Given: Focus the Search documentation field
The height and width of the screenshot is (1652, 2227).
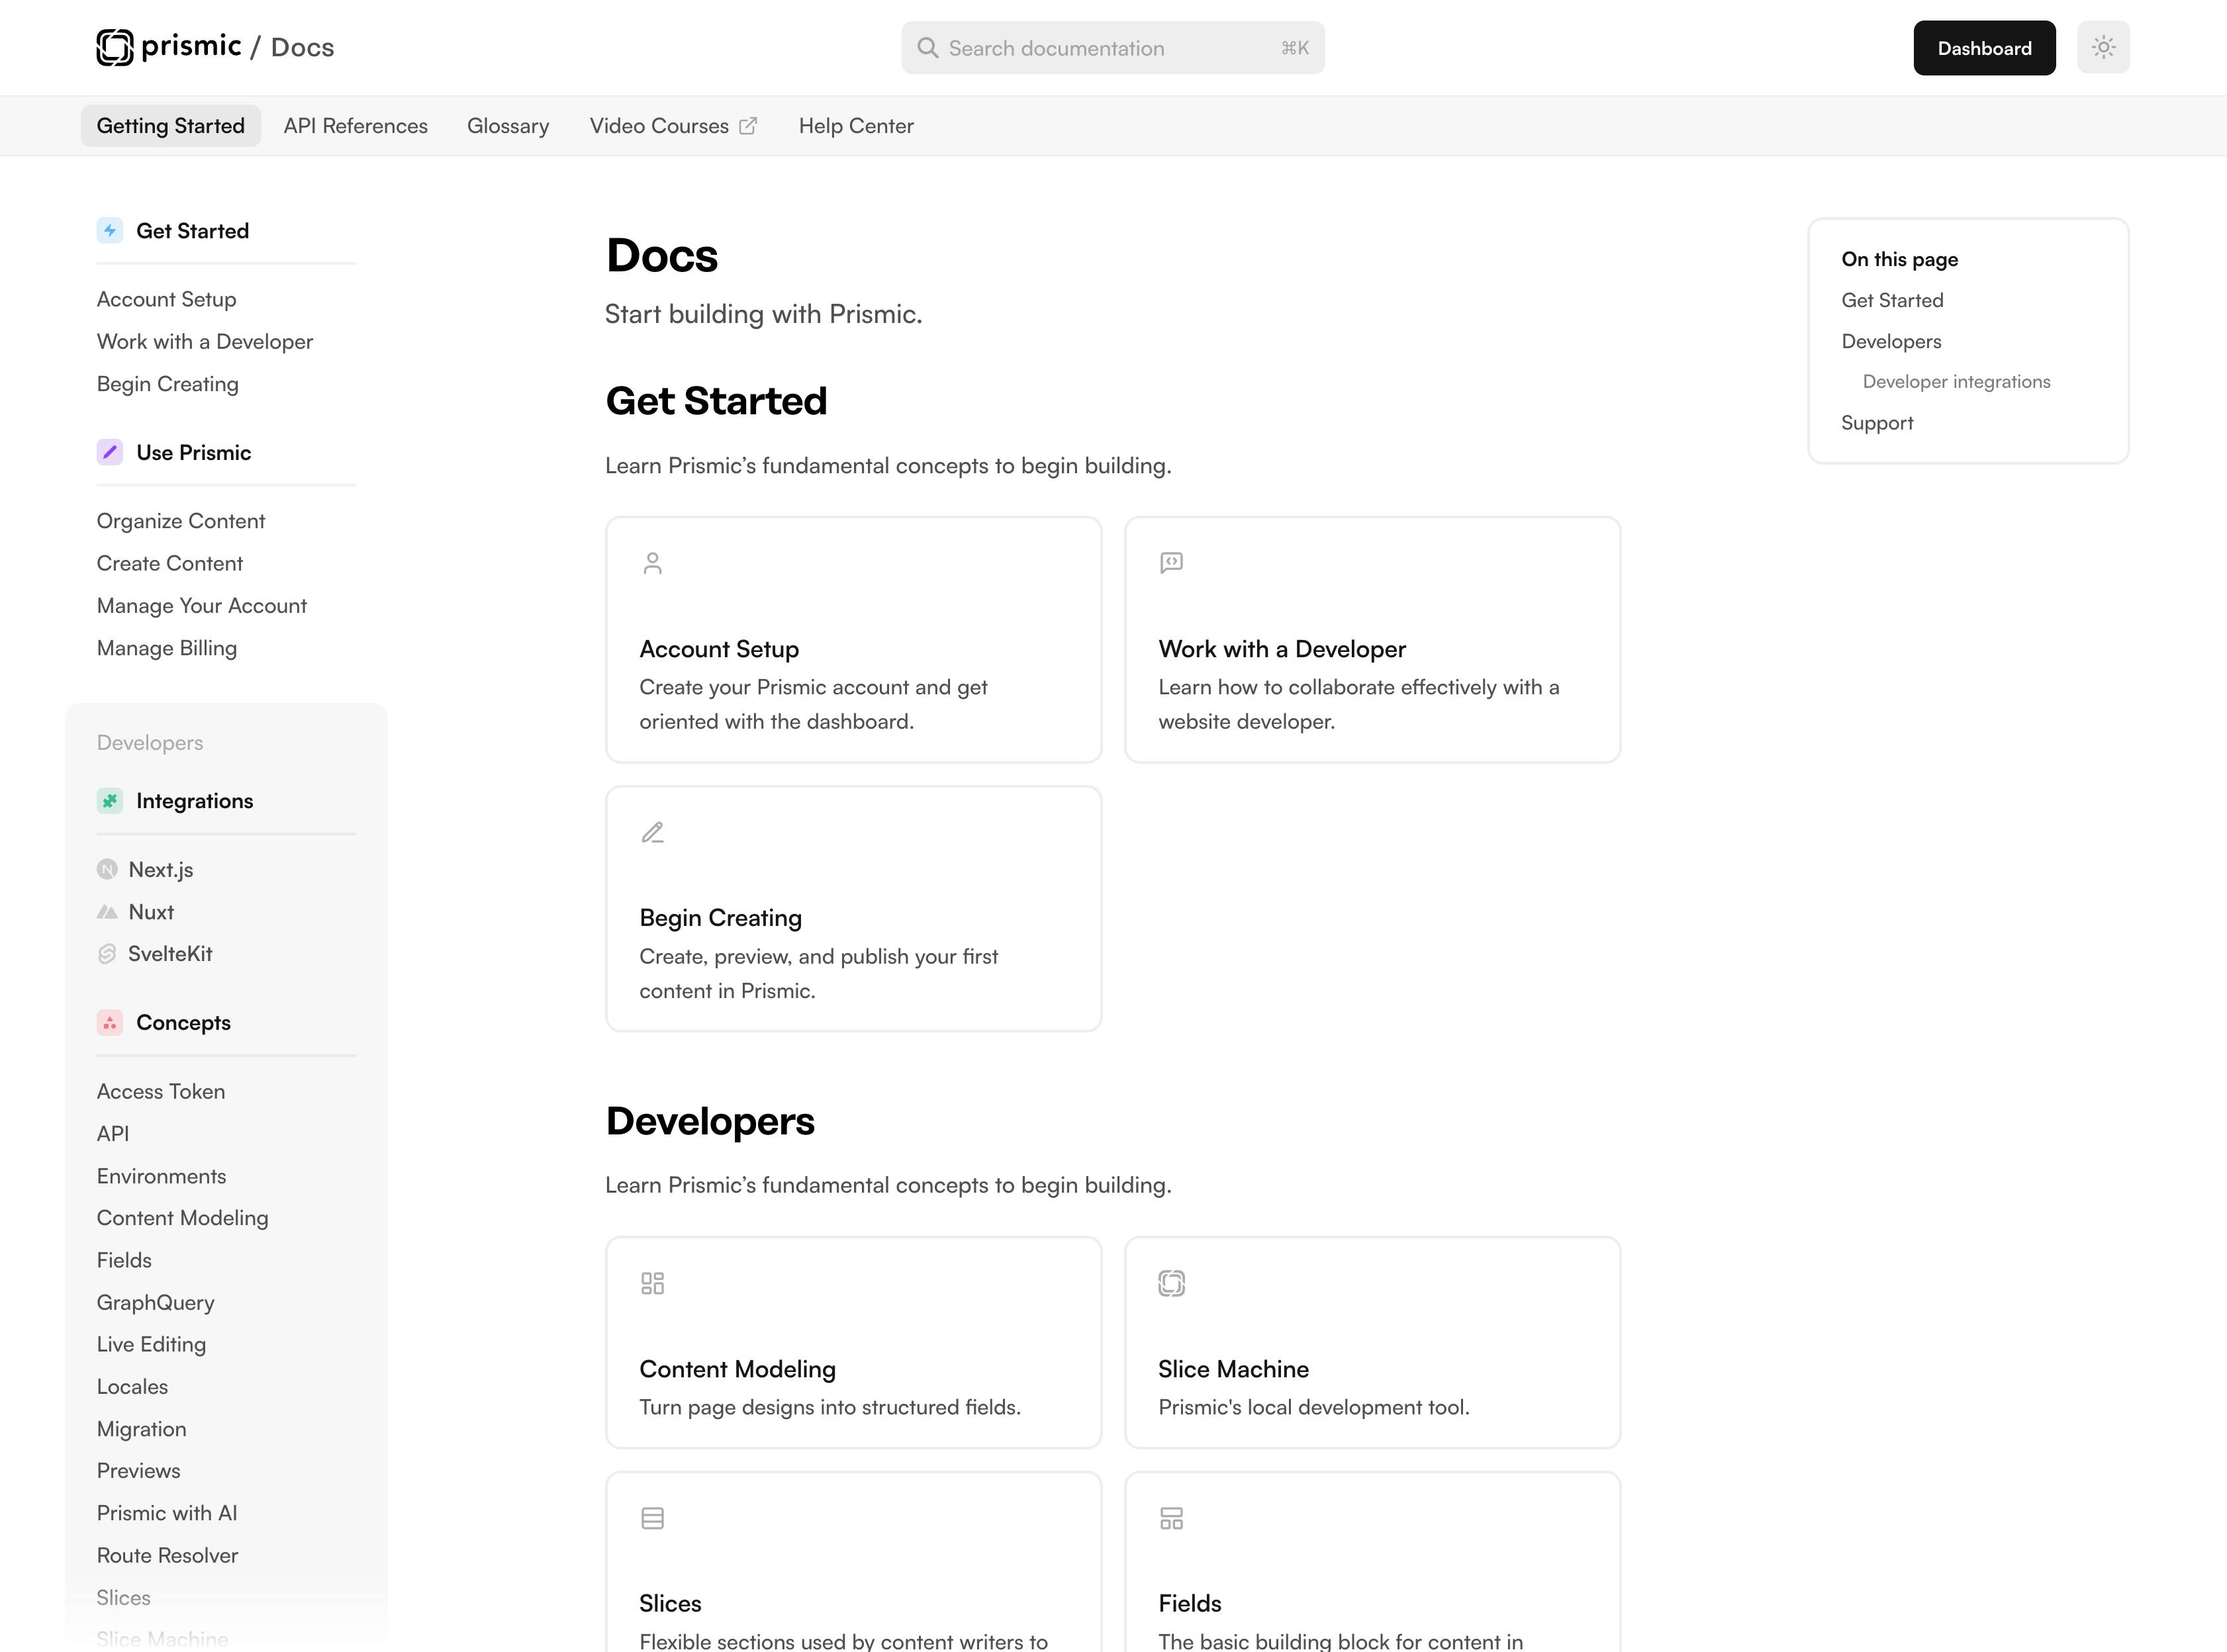Looking at the screenshot, I should 1112,48.
